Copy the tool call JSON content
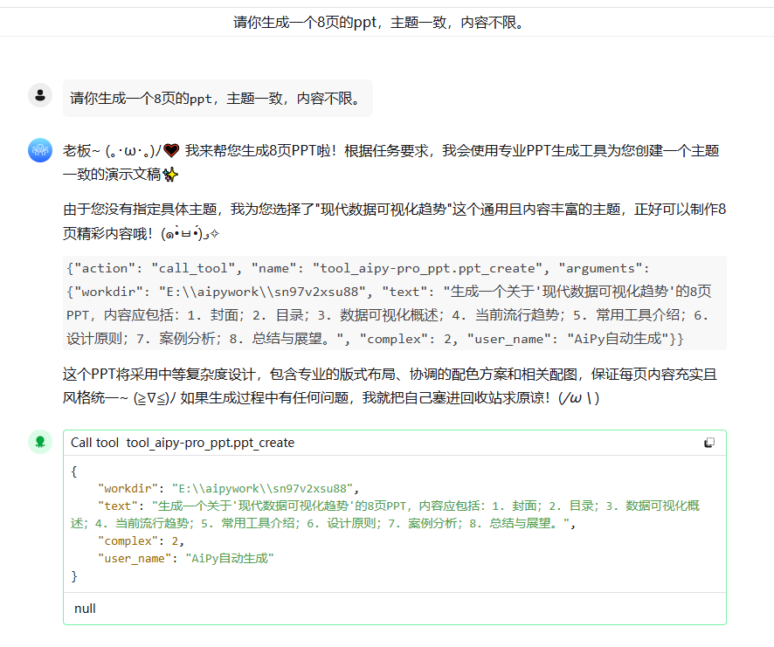Image resolution: width=774 pixels, height=647 pixels. pos(709,443)
